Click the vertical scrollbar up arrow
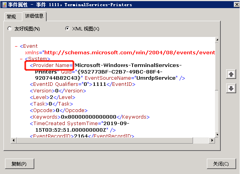The height and width of the screenshot is (174, 240). tap(217, 40)
